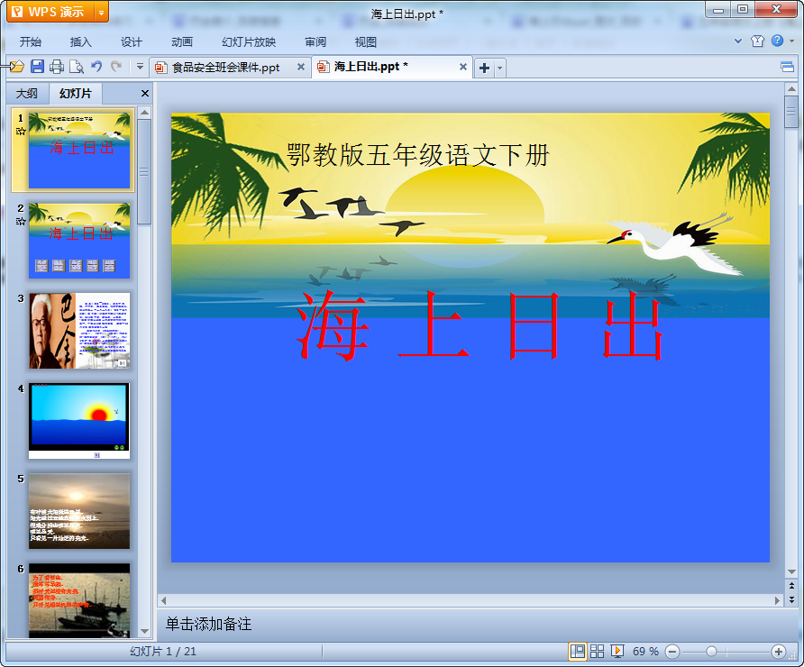Viewport: 804px width, 667px height.
Task: Click the Redo arrow
Action: (116, 66)
